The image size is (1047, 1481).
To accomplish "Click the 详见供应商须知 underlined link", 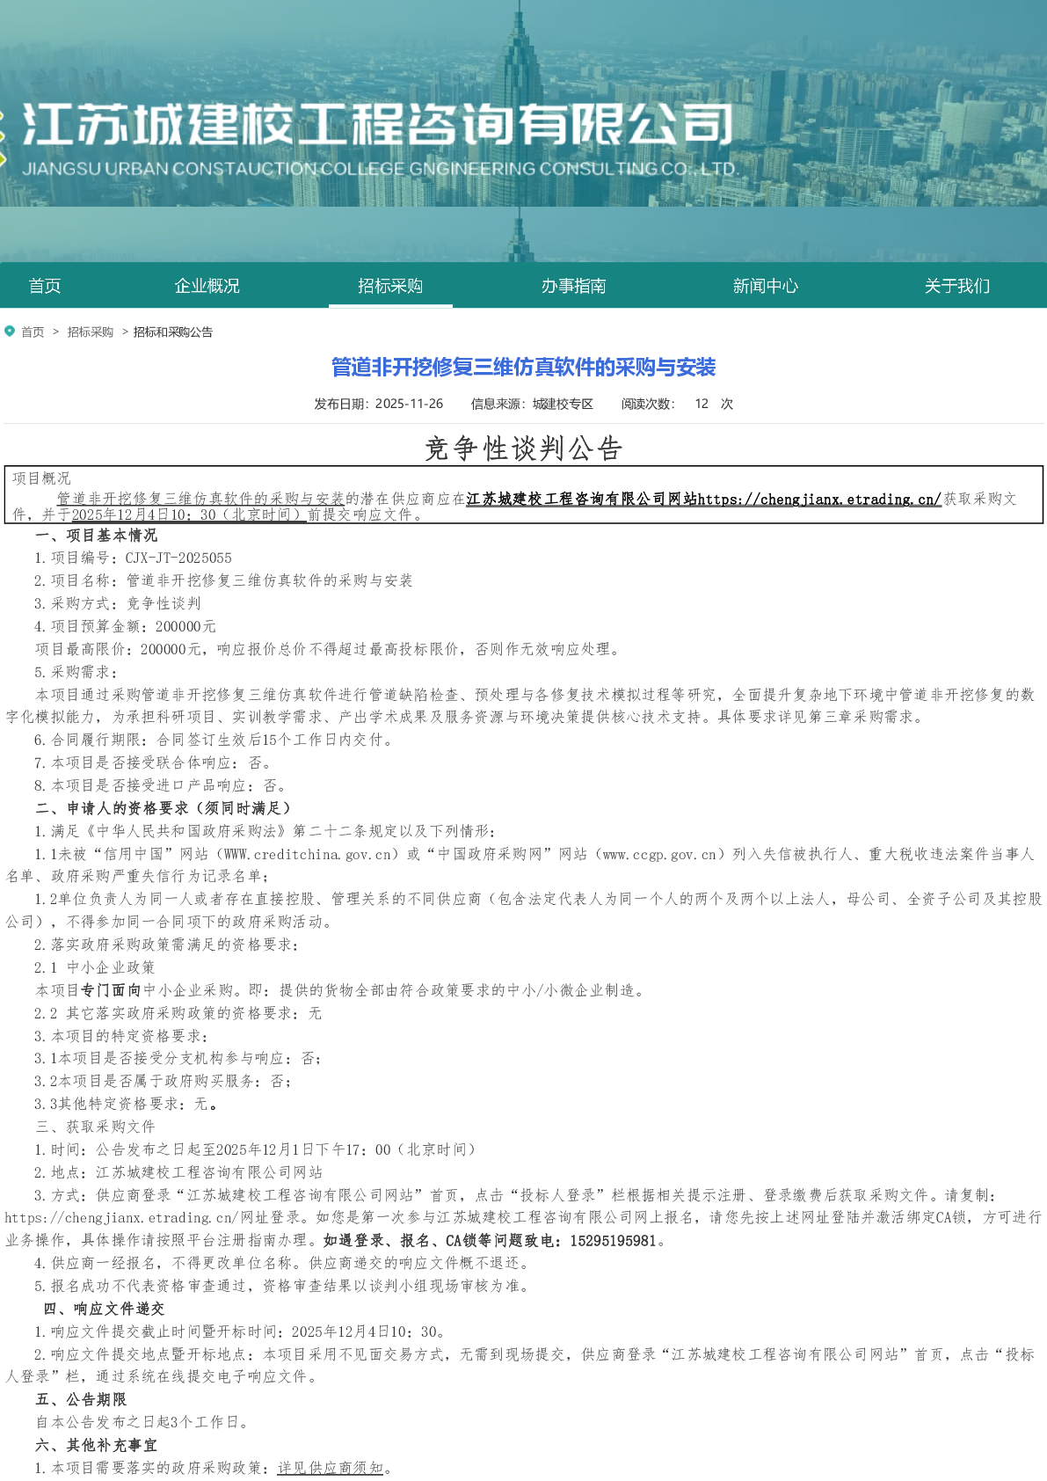I will pyautogui.click(x=331, y=1468).
